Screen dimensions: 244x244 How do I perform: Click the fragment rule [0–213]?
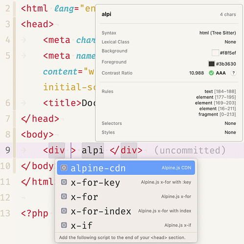[x=217, y=114]
